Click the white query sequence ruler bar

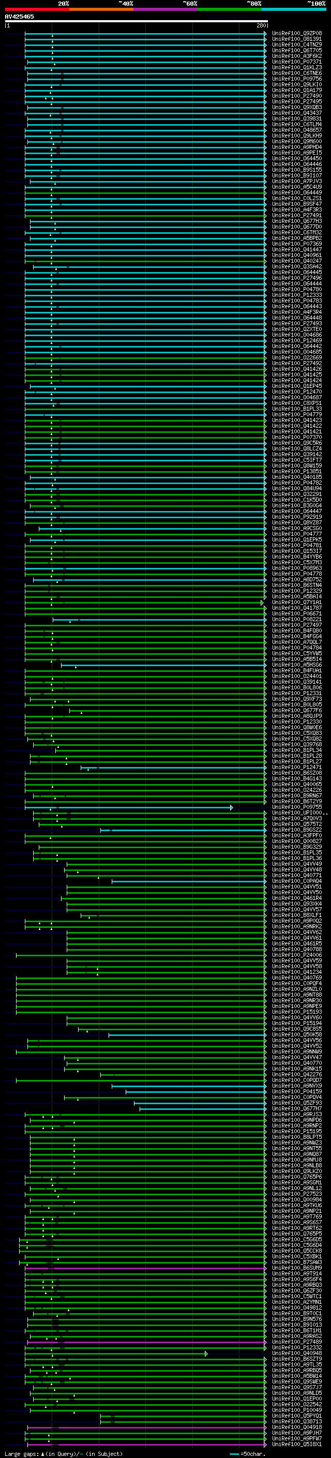pos(137,22)
